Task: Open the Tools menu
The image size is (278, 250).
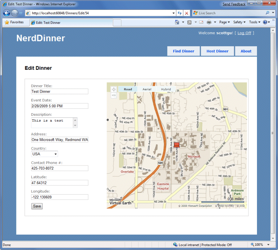Action: click(x=255, y=22)
